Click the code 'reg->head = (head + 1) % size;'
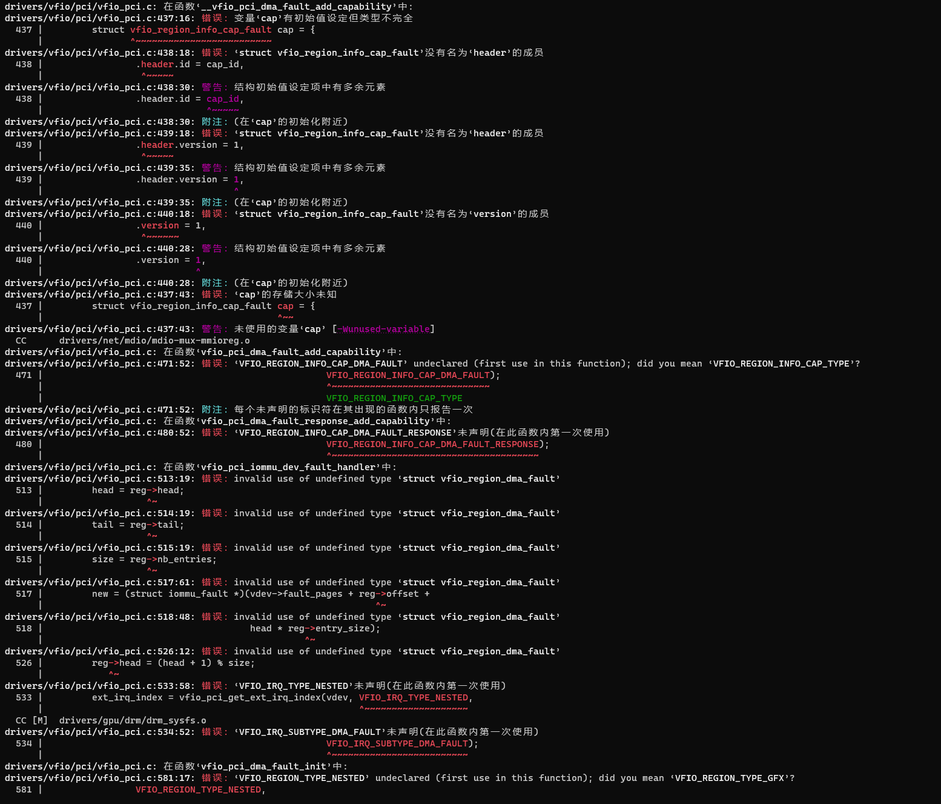This screenshot has width=941, height=804. 173,663
